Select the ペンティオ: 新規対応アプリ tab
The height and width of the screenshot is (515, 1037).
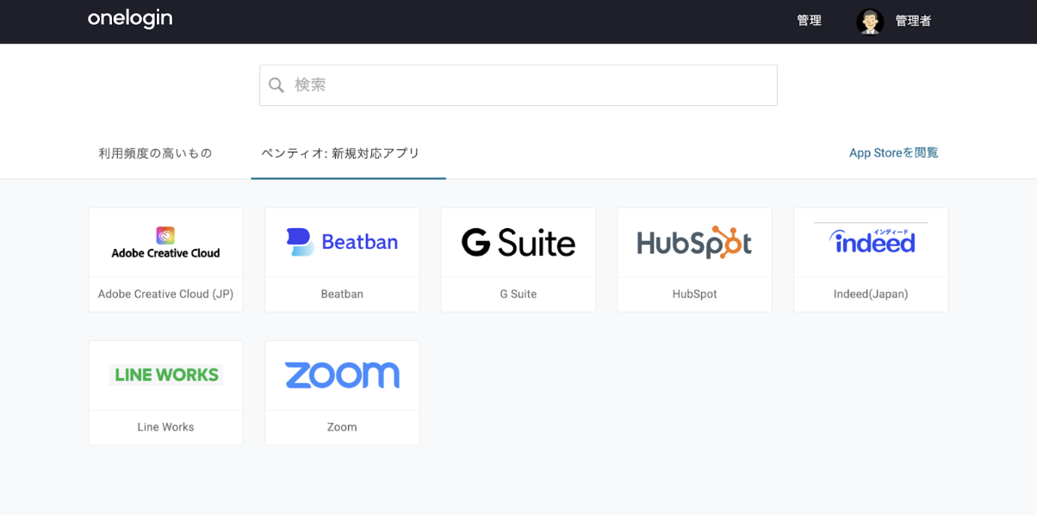pos(341,153)
